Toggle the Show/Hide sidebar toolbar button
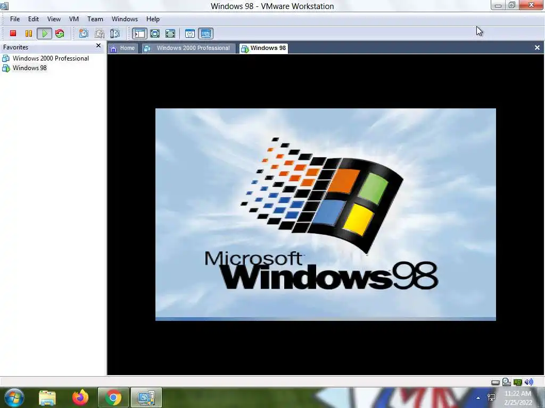Screen dimensions: 545x408 pos(139,33)
